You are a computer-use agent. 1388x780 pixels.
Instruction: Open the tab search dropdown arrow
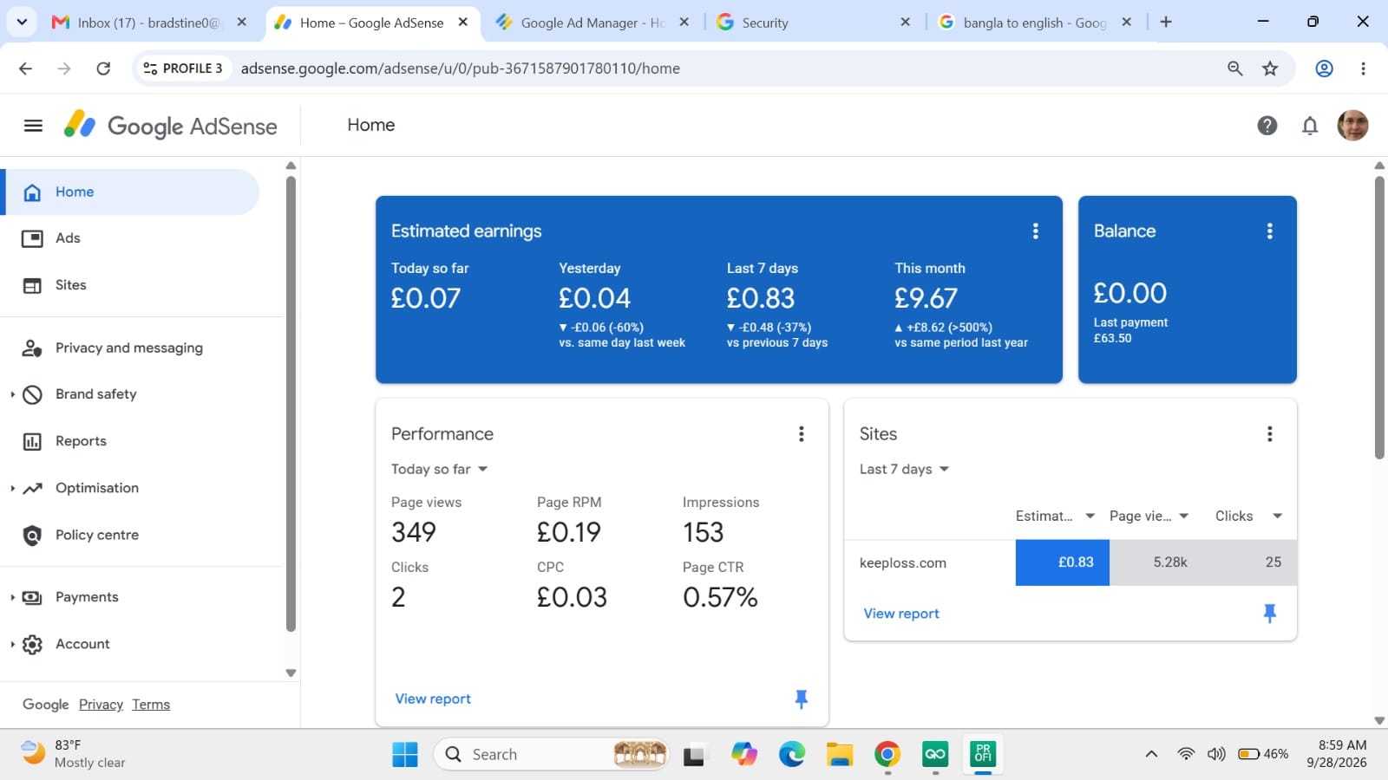[x=21, y=22]
